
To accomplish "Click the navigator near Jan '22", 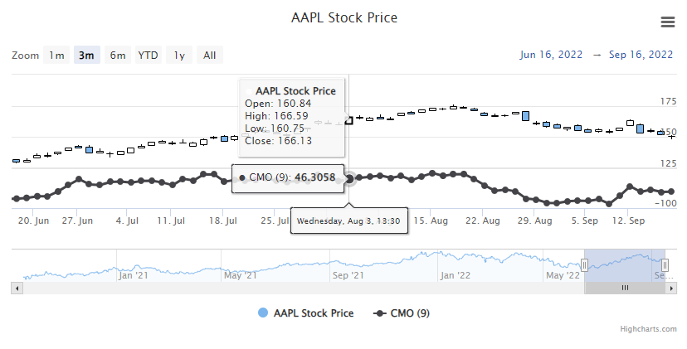I will click(455, 265).
